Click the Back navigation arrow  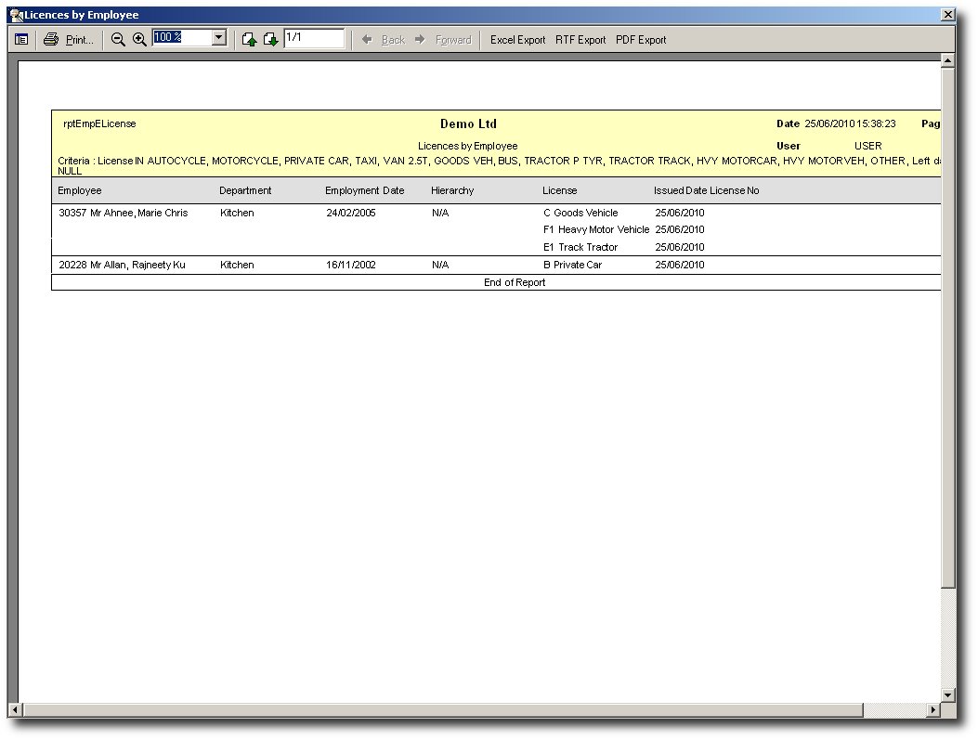click(x=384, y=40)
